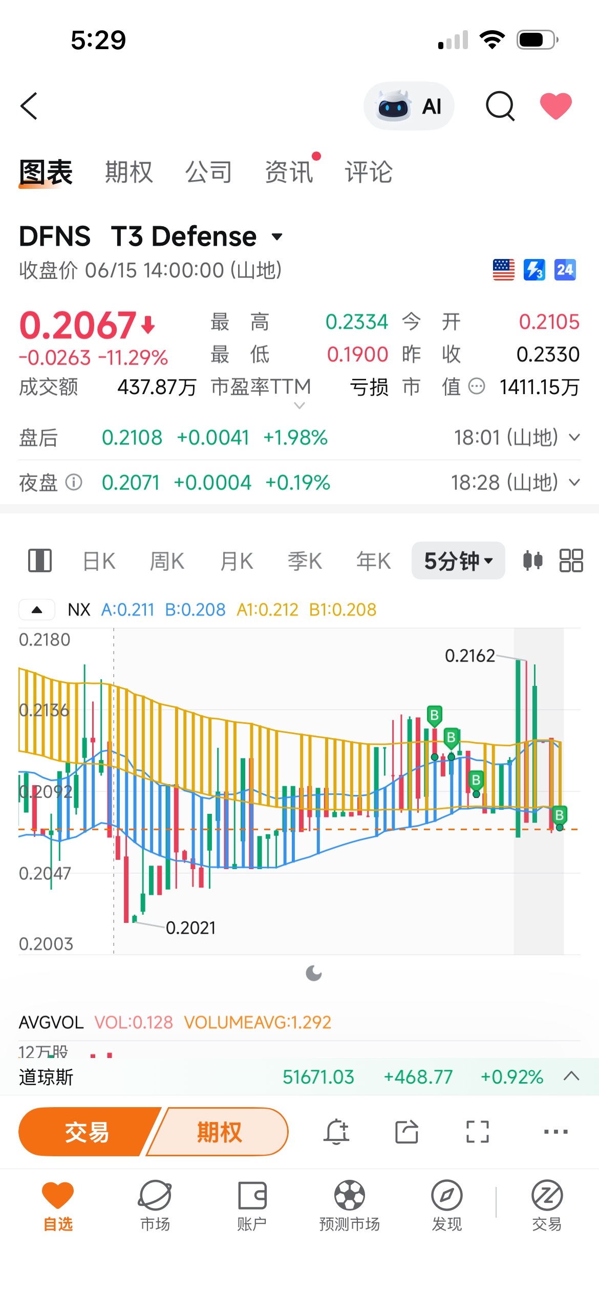Tap the US flag market icon
Image resolution: width=599 pixels, height=1296 pixels.
tap(504, 270)
